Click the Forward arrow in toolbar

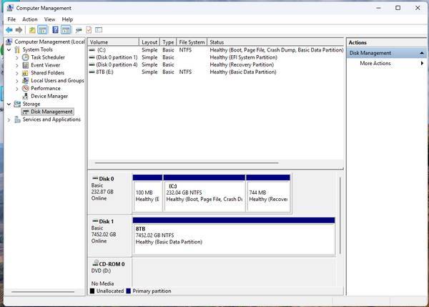pyautogui.click(x=19, y=31)
